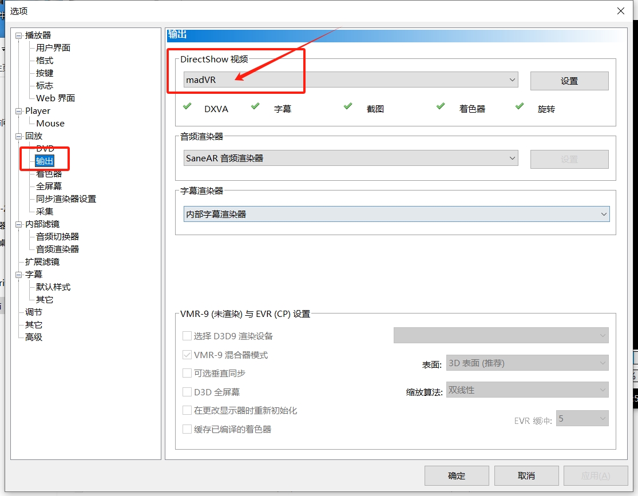Open the 缩放算法 双线性 dropdown
Image resolution: width=638 pixels, height=496 pixels.
tap(528, 390)
